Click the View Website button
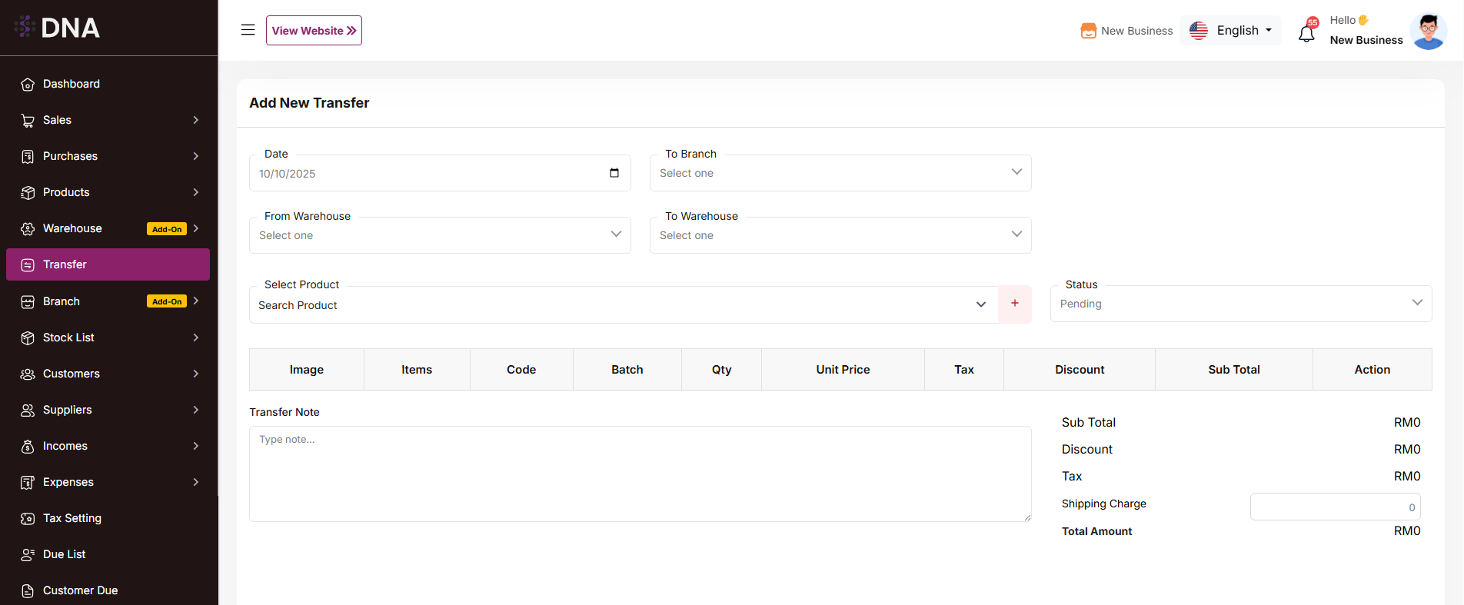 (314, 31)
